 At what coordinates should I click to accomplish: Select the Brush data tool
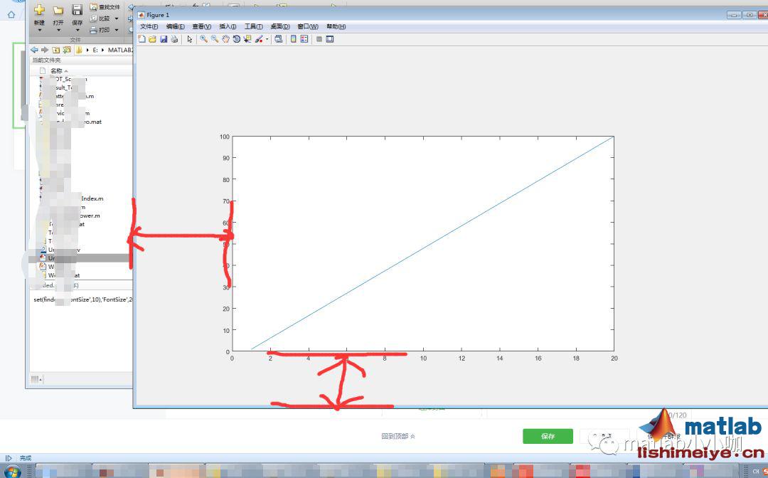(259, 39)
